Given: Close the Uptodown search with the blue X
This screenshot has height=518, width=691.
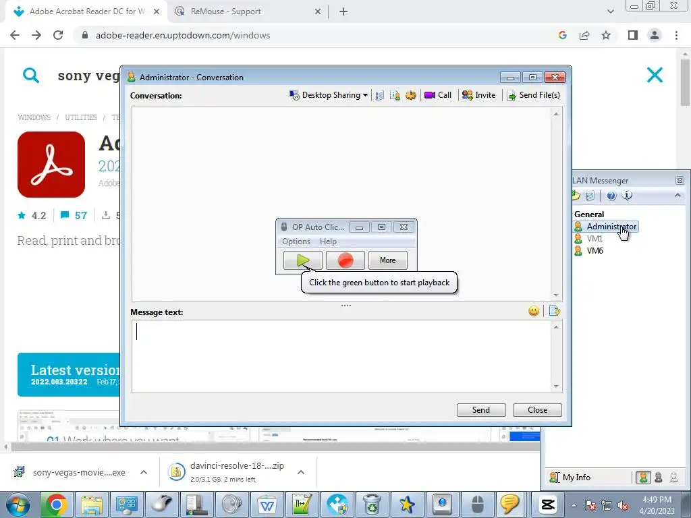Looking at the screenshot, I should coord(655,75).
